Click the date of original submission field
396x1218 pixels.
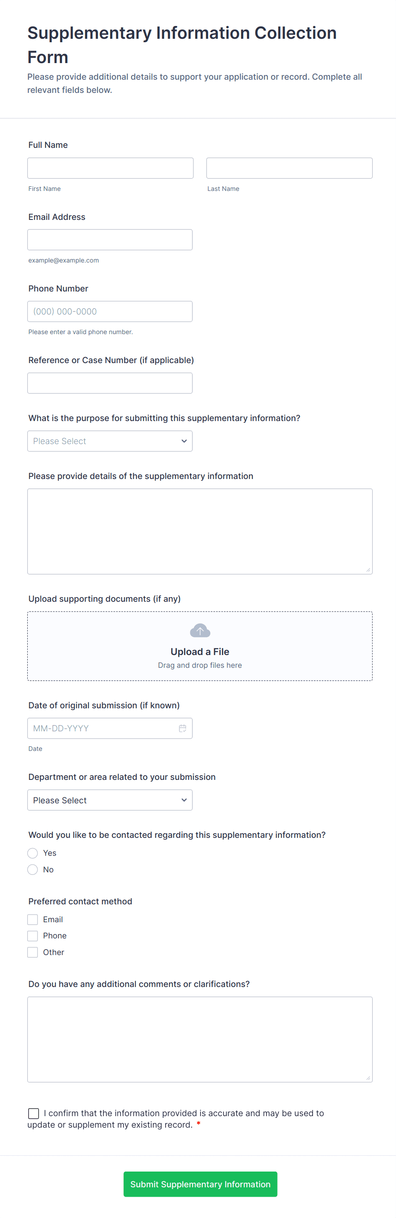pyautogui.click(x=102, y=728)
